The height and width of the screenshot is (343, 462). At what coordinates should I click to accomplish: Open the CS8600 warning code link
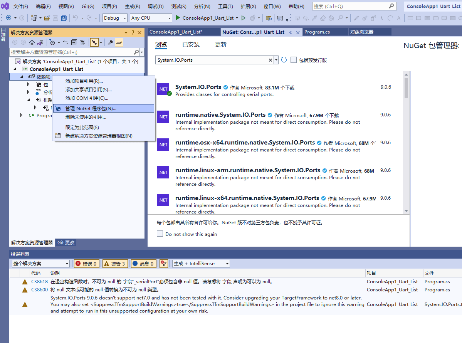(x=39, y=290)
